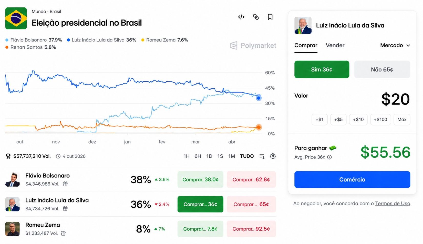Copy the market link icon
Image resolution: width=423 pixels, height=244 pixels.
click(x=256, y=17)
